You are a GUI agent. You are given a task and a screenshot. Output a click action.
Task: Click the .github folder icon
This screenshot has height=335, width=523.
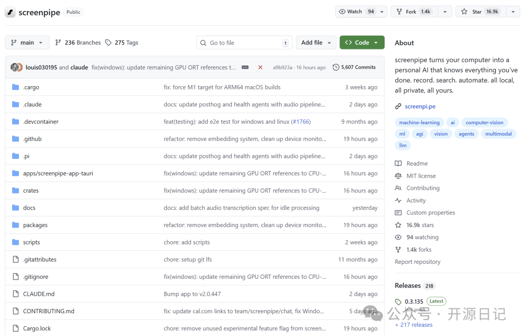coord(15,138)
